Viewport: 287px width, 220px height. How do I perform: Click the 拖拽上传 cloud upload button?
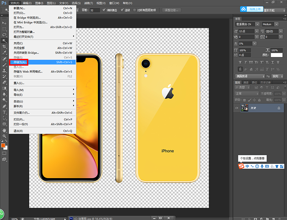click(x=251, y=9)
